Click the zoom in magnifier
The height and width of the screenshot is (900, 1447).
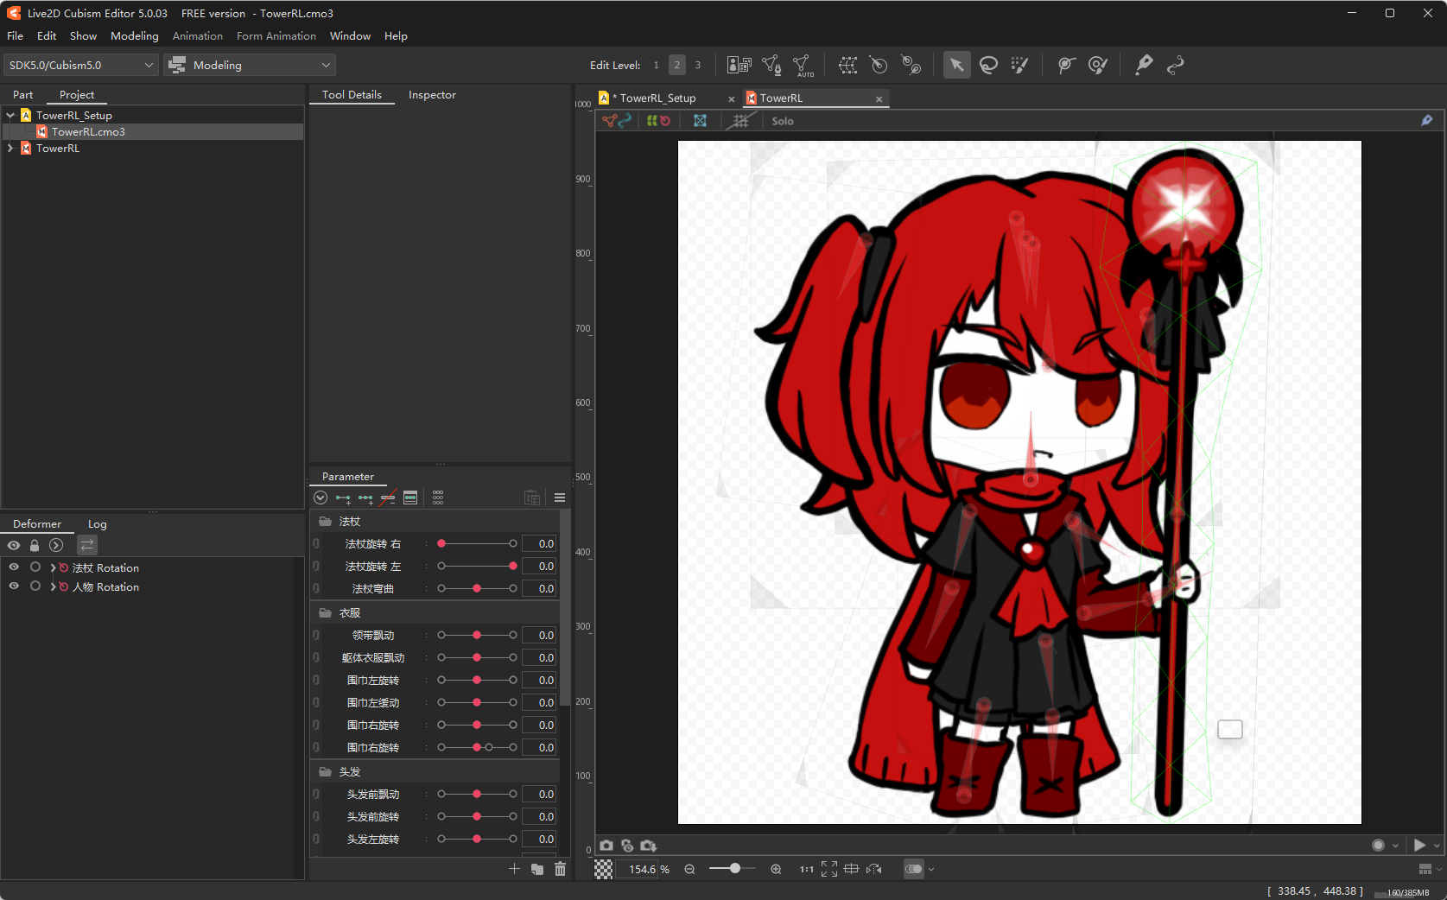[x=776, y=869]
